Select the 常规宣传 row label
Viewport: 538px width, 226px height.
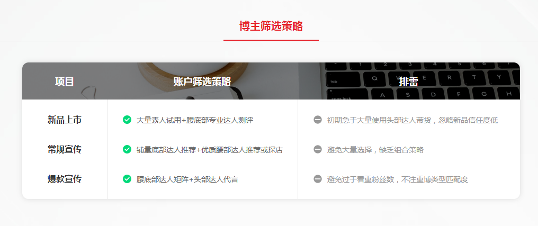[65, 150]
